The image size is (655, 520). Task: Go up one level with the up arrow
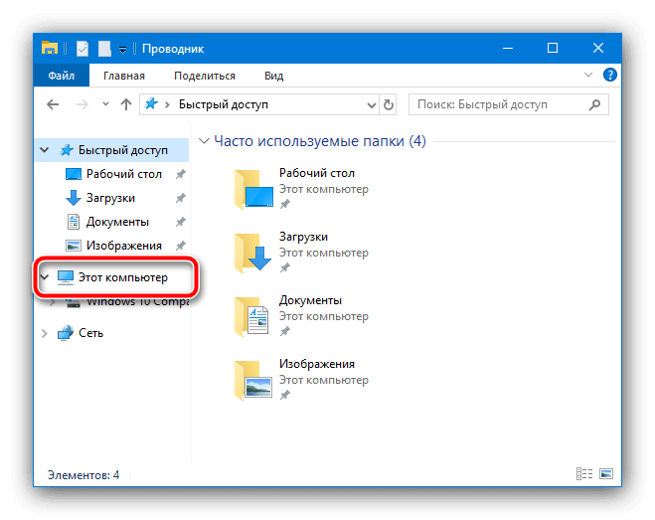pyautogui.click(x=126, y=104)
